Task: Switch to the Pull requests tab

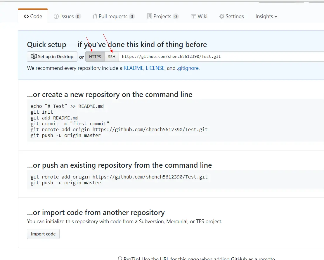Action: click(114, 16)
